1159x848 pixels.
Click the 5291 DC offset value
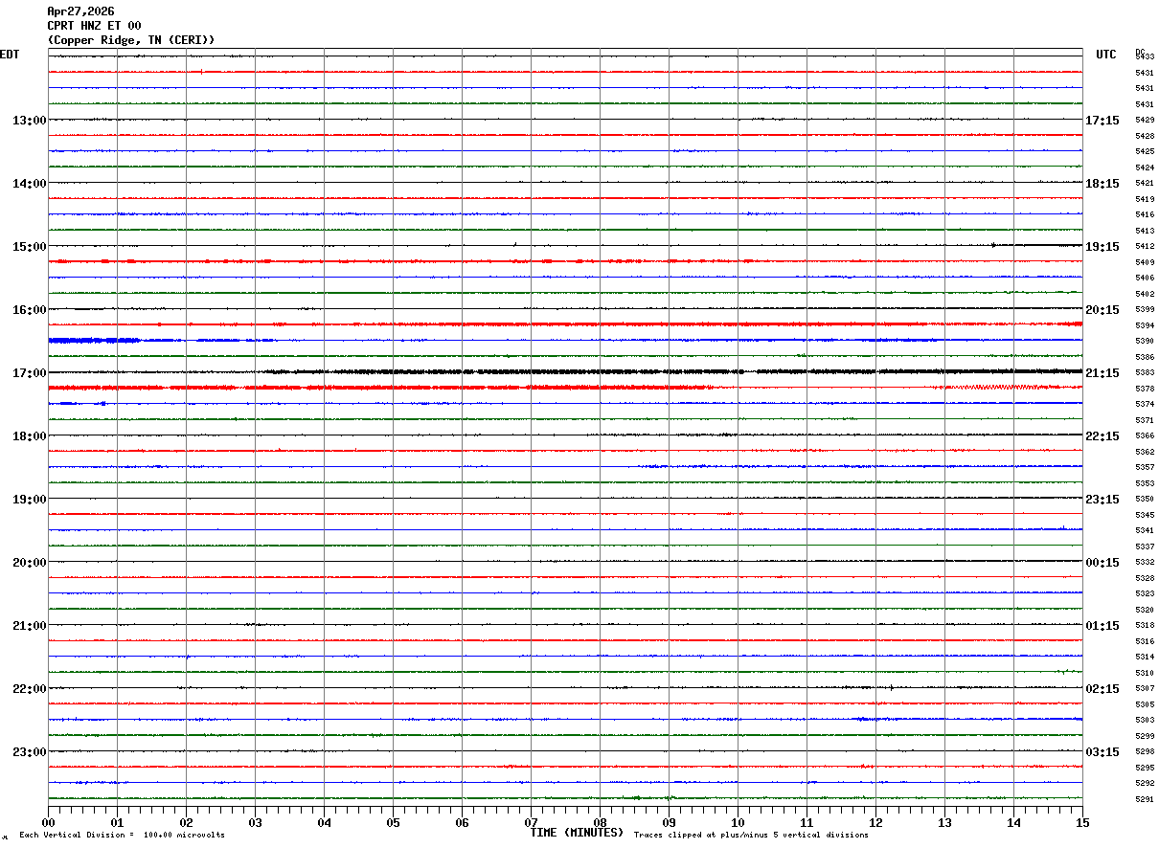click(x=1145, y=800)
